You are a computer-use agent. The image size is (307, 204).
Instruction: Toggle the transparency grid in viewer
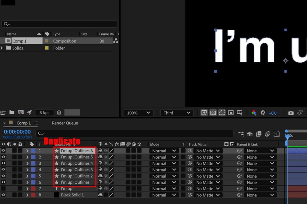[213, 113]
